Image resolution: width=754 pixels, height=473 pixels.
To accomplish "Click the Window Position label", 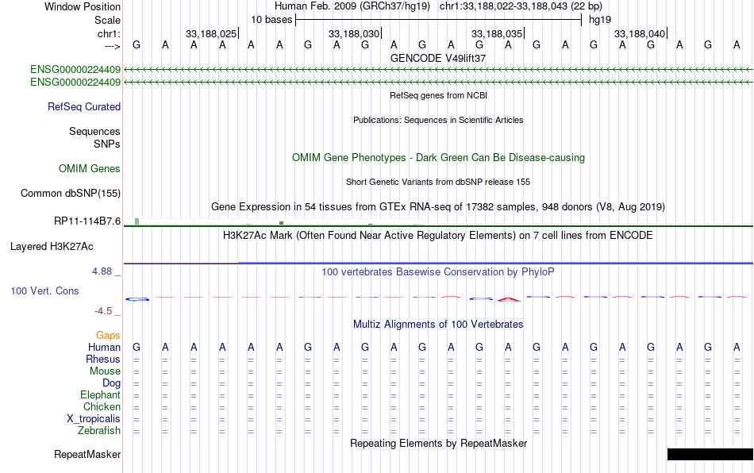I will tap(83, 6).
